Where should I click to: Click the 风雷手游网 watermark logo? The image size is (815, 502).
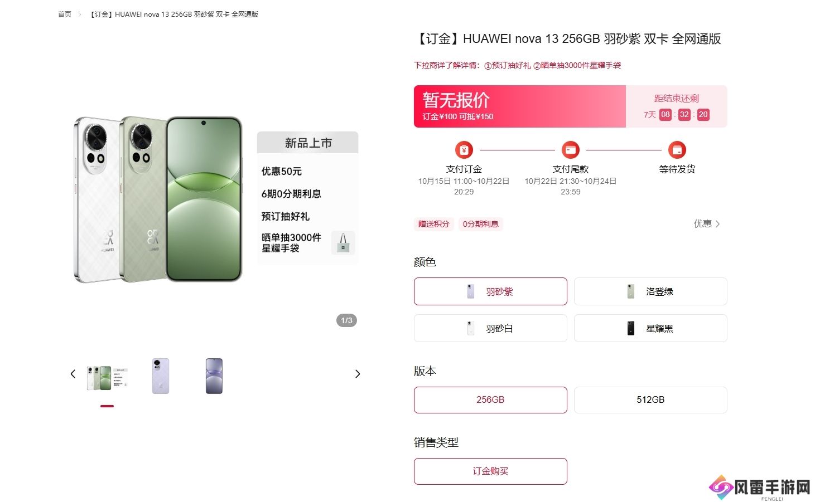760,488
